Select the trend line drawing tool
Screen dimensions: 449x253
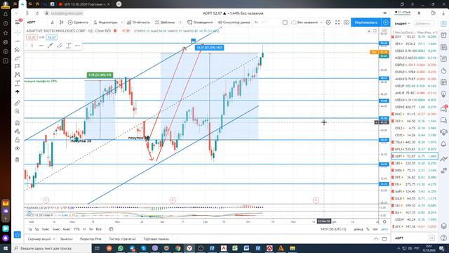tap(18, 41)
